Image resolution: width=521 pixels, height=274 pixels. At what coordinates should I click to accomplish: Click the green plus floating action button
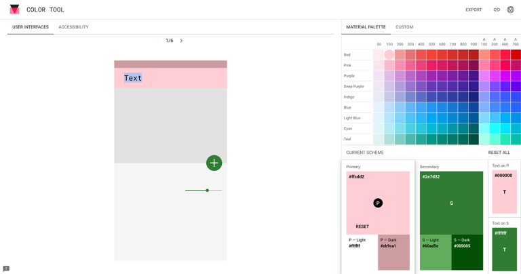coord(214,163)
